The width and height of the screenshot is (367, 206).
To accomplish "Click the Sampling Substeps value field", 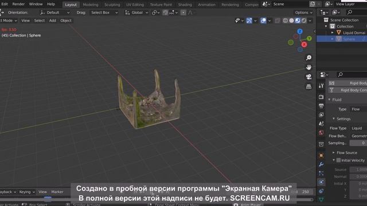I will pos(358,143).
